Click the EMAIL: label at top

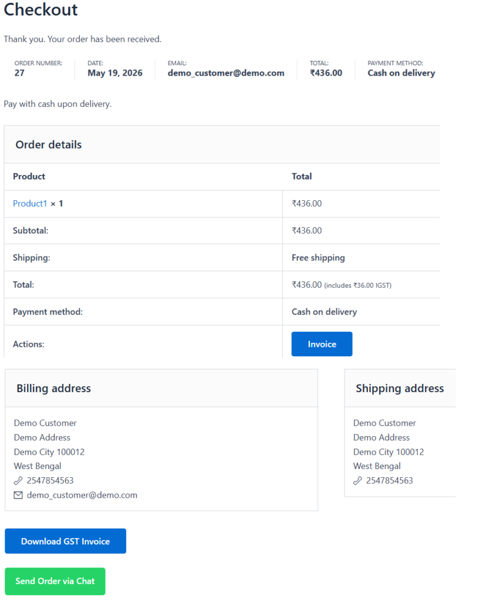pos(177,63)
